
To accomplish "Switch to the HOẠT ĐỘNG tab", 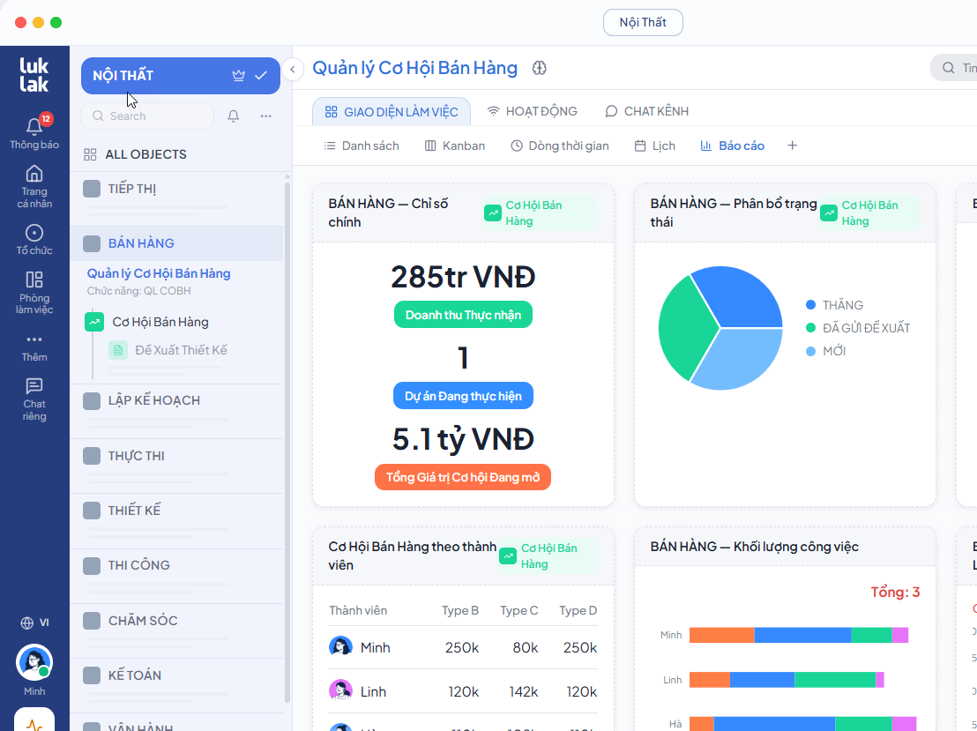I will pyautogui.click(x=532, y=112).
